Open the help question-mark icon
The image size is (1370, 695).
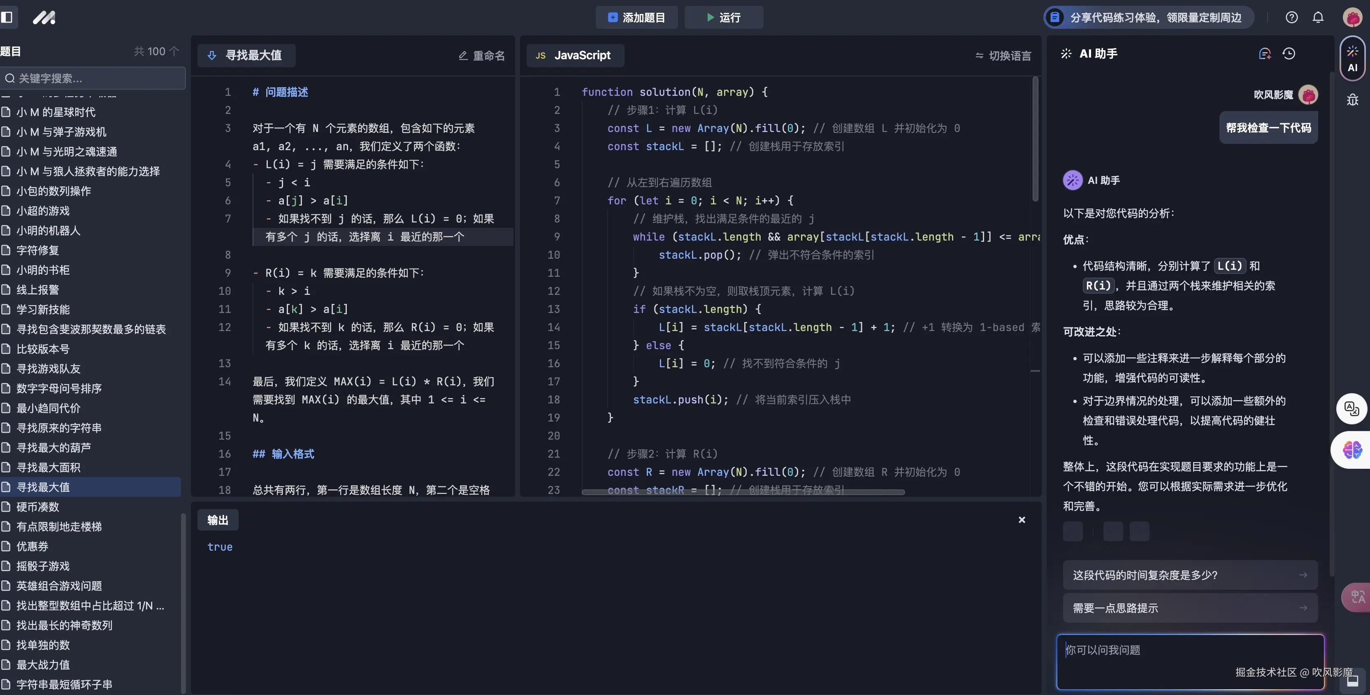click(x=1291, y=17)
